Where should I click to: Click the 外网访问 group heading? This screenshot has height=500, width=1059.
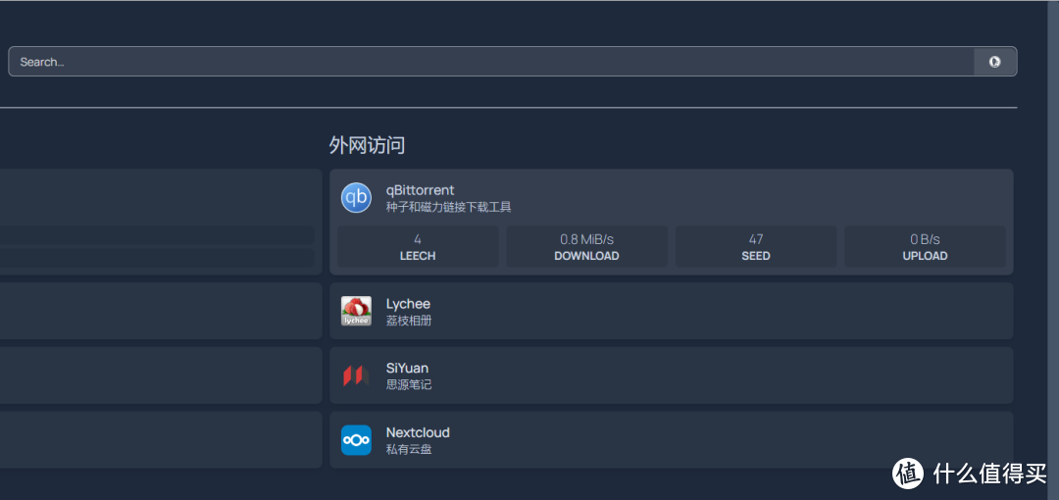(367, 145)
